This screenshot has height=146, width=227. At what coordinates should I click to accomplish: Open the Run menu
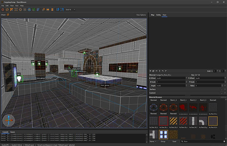tap(17, 6)
